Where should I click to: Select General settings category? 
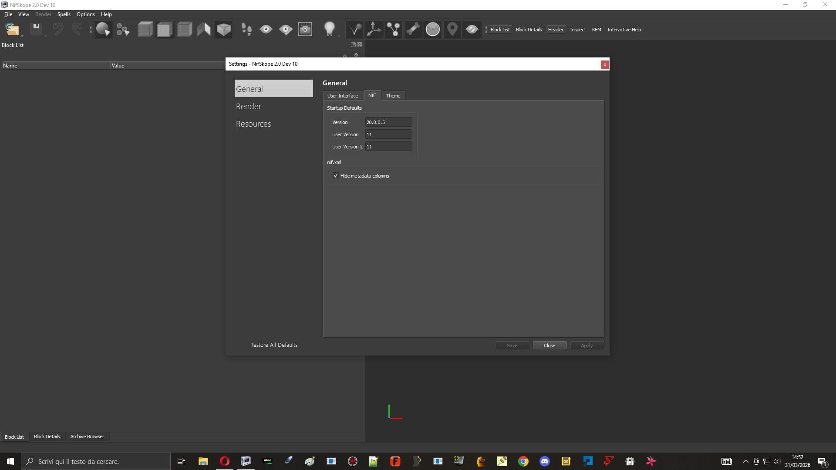(273, 88)
